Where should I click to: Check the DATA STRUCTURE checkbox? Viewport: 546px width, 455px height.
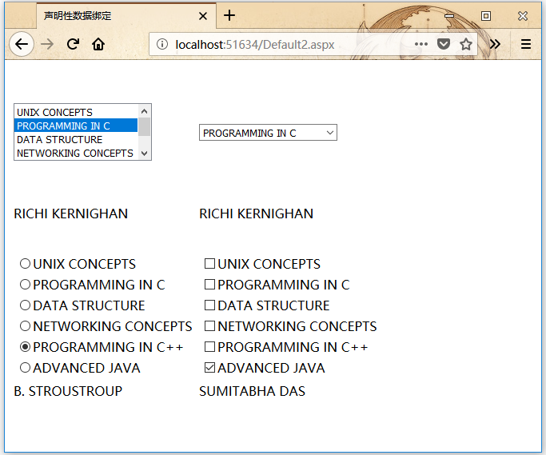tap(209, 305)
